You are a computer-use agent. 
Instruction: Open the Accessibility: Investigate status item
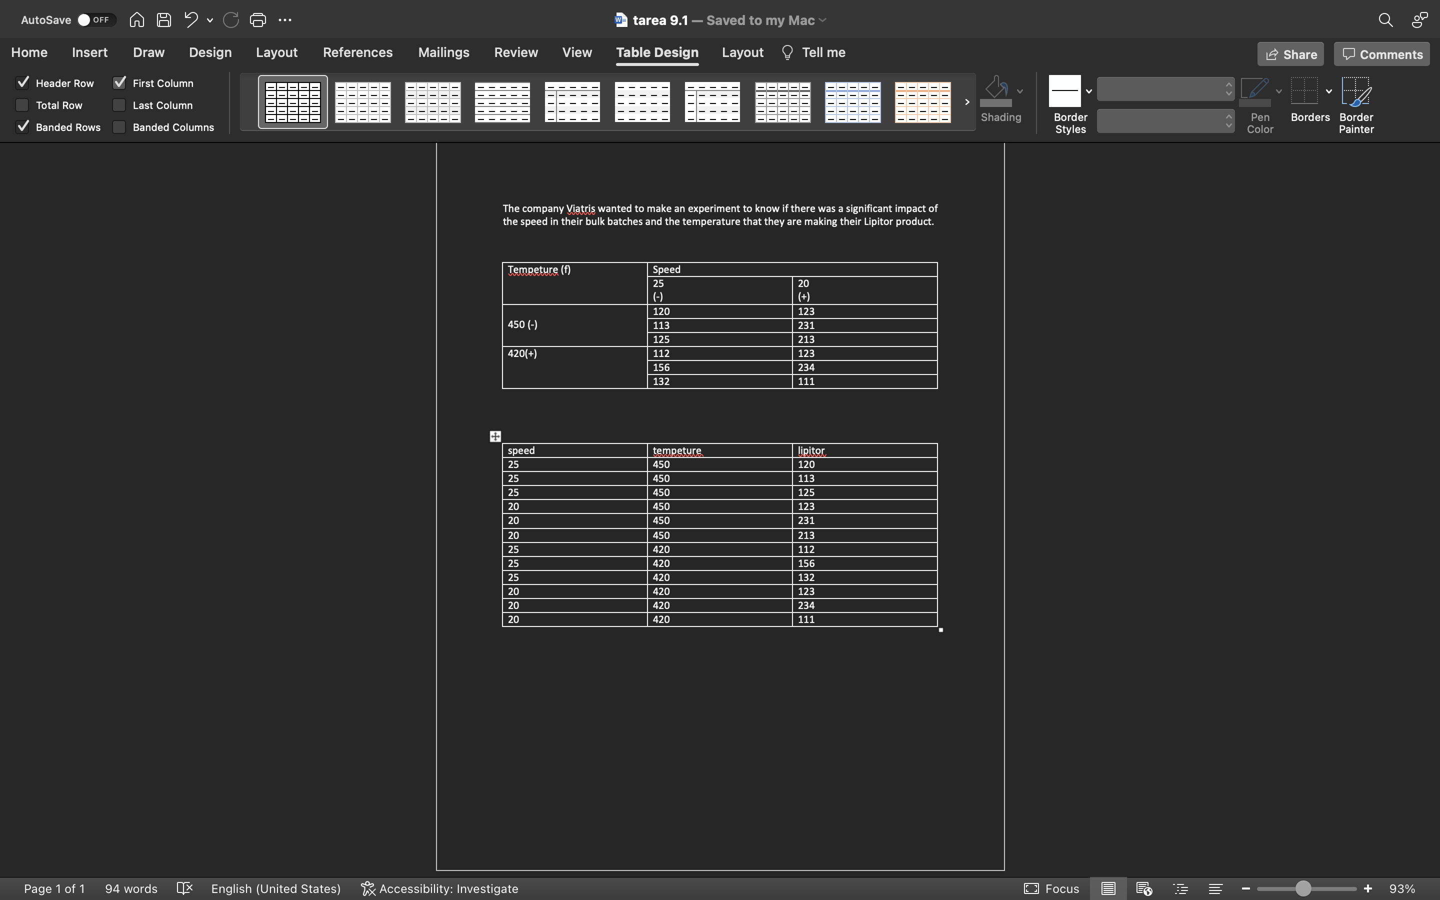(439, 888)
